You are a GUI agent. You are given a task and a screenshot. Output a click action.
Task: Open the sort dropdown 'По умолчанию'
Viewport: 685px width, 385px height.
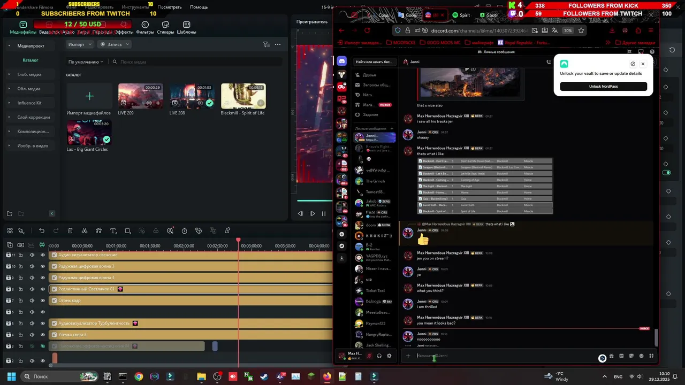click(86, 62)
